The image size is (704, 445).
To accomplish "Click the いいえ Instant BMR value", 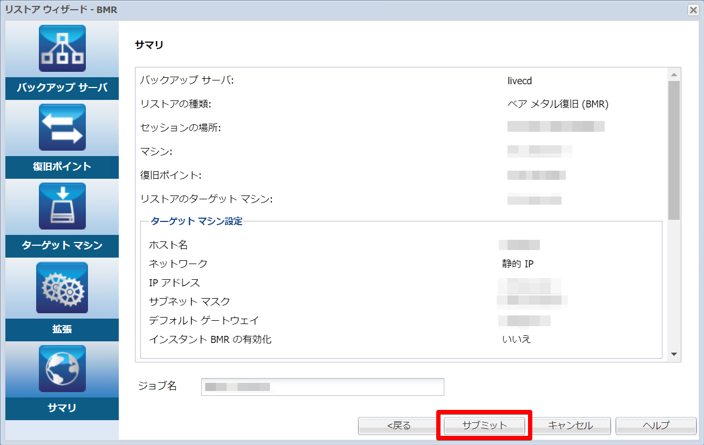I will (x=517, y=340).
